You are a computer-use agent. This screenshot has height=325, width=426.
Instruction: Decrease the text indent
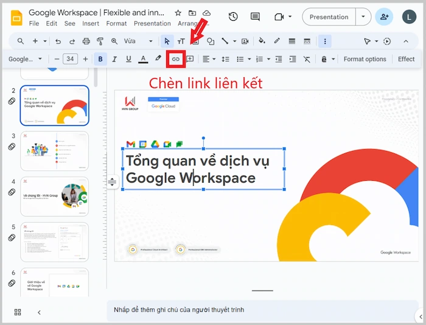click(x=279, y=59)
